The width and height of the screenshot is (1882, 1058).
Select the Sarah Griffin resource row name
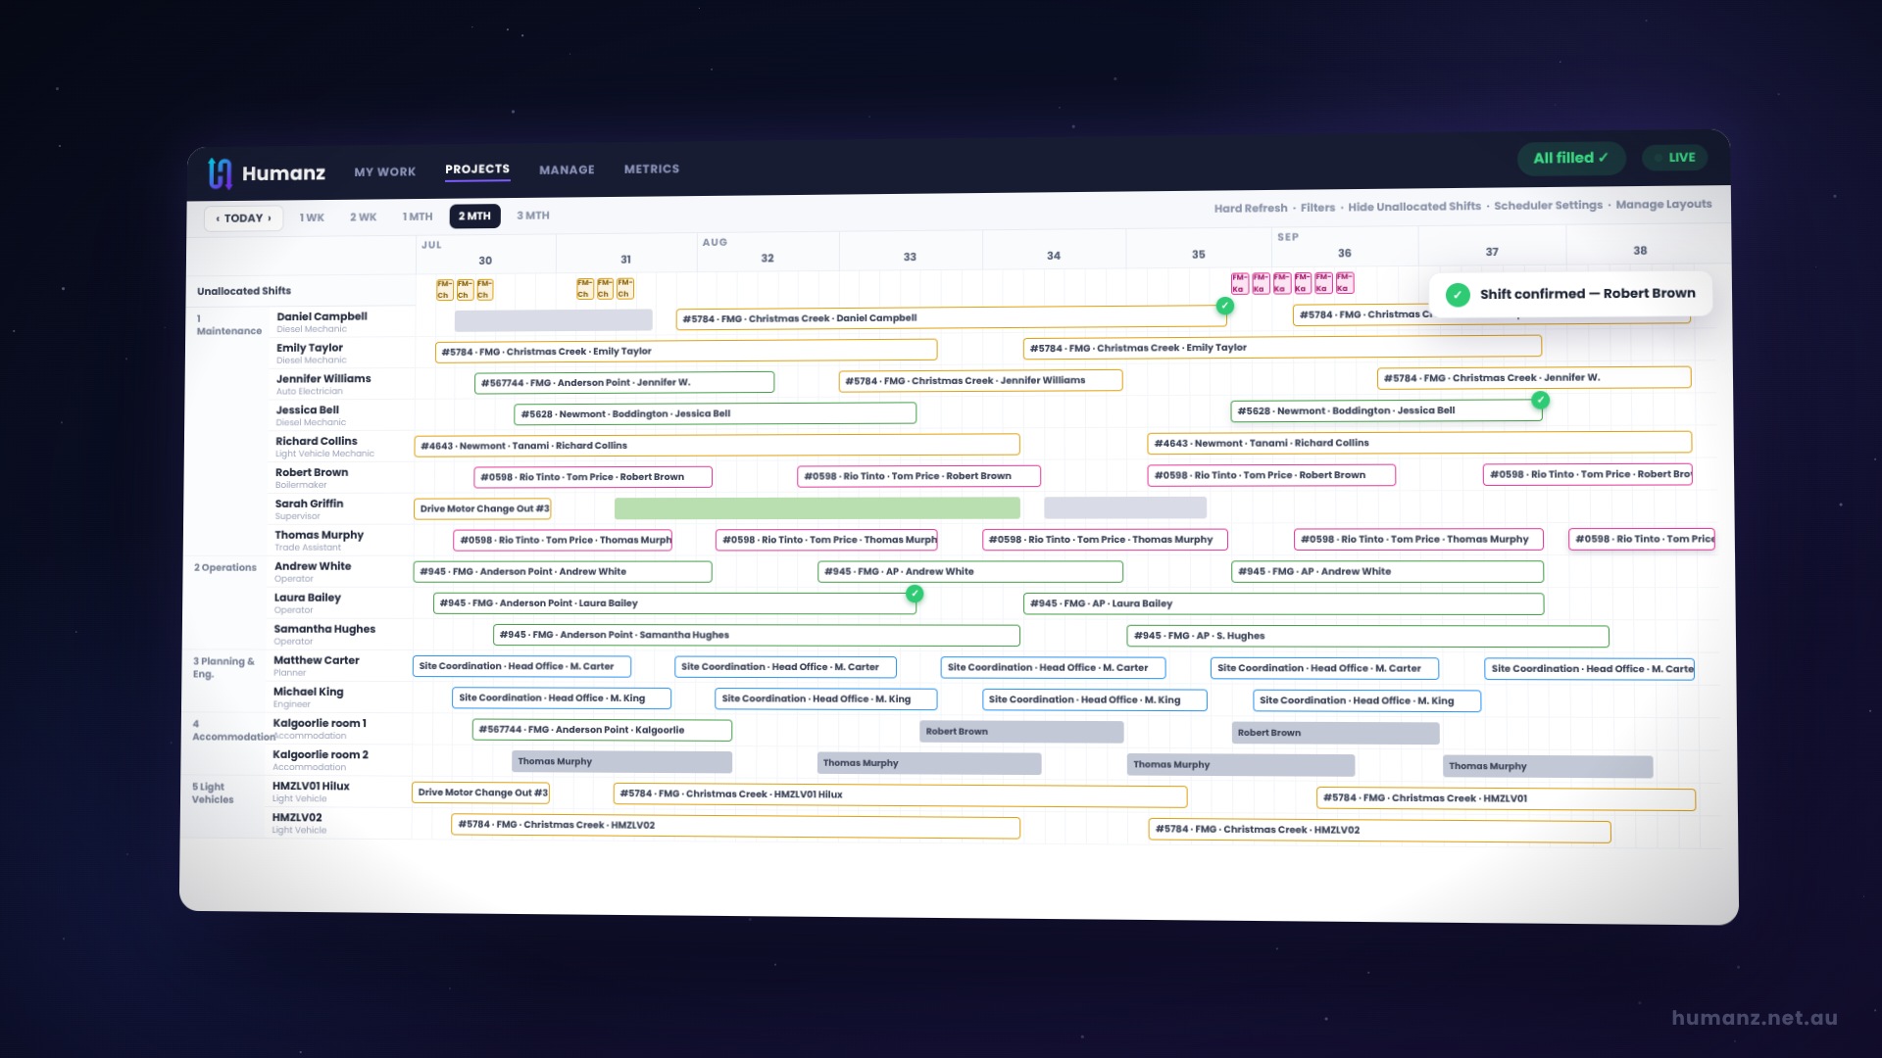pyautogui.click(x=309, y=504)
